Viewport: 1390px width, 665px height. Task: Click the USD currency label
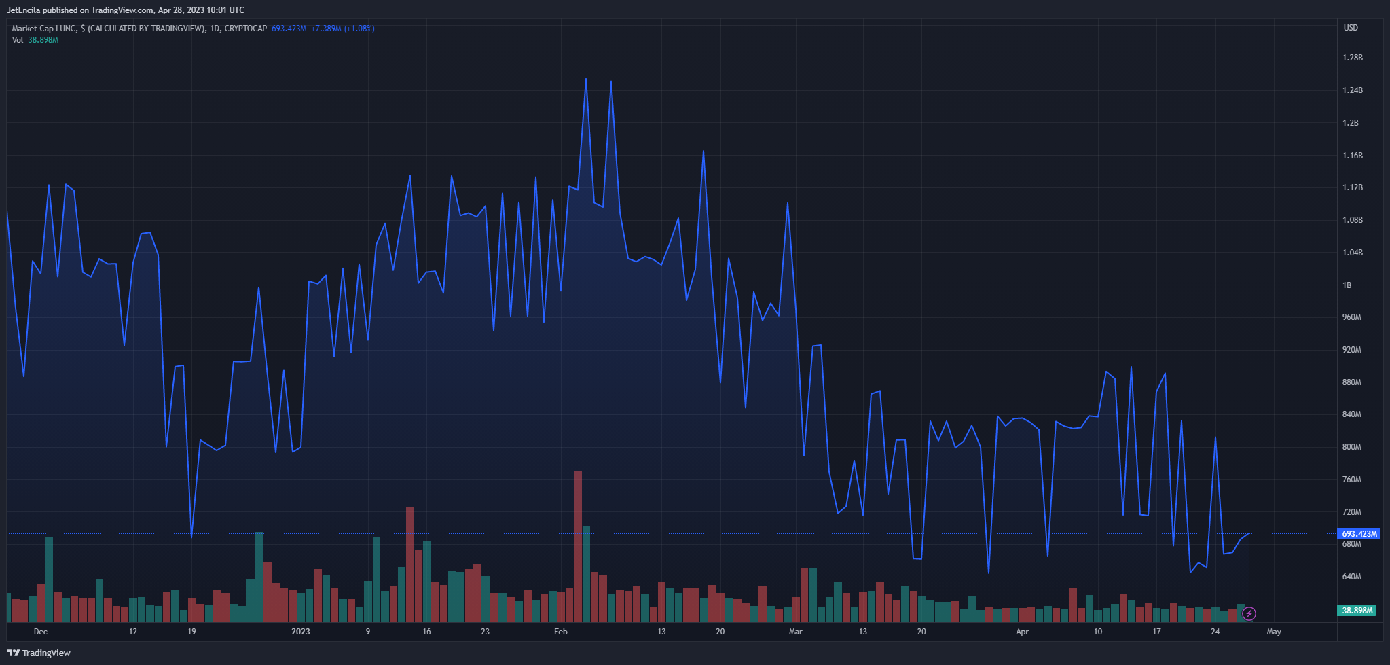coord(1351,28)
